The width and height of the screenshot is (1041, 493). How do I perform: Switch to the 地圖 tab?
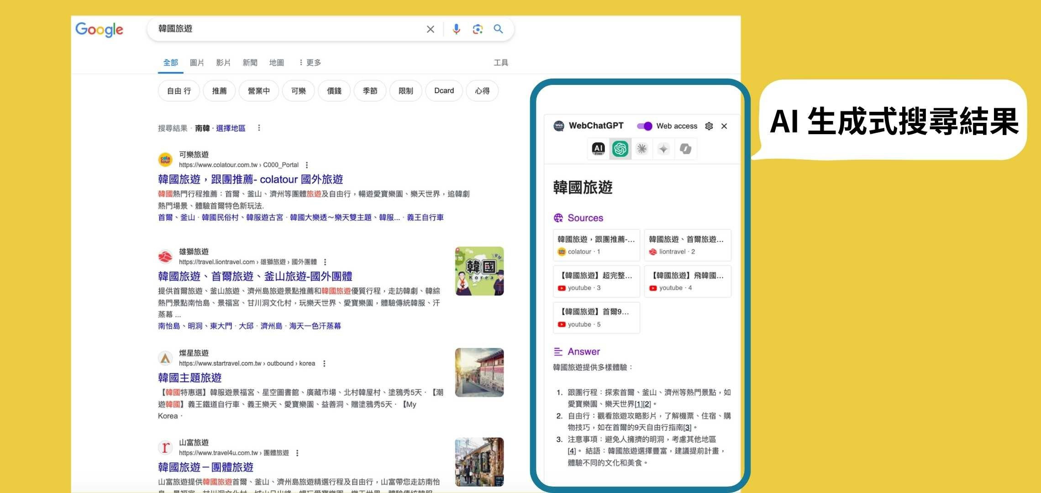[x=276, y=63]
